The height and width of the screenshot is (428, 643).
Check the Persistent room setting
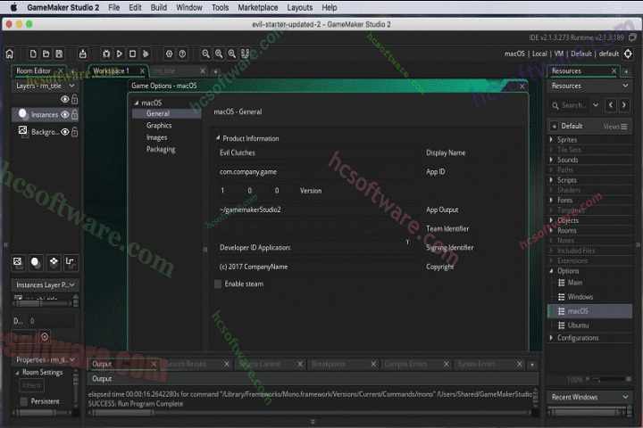click(x=24, y=401)
